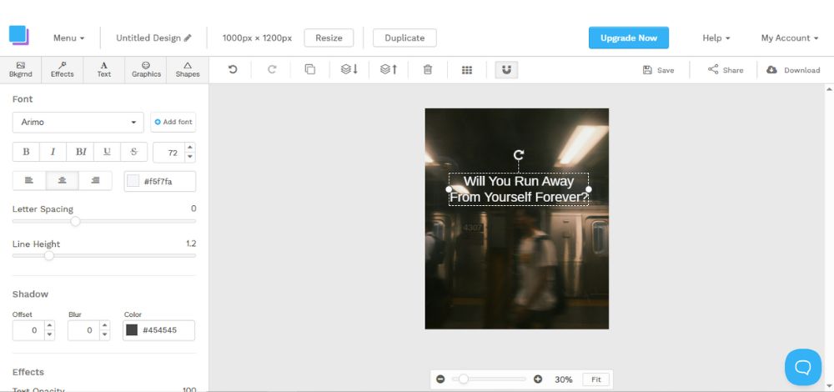Switch to the Text tab
834x392 pixels.
click(x=103, y=70)
